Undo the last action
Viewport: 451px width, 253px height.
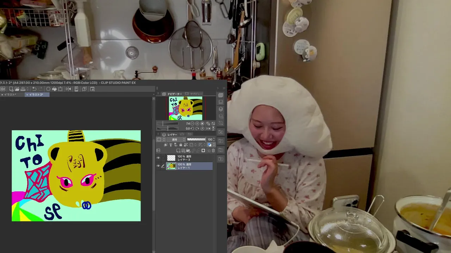pyautogui.click(x=34, y=89)
